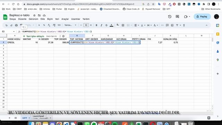Open the comments history icon

(x=177, y=17)
